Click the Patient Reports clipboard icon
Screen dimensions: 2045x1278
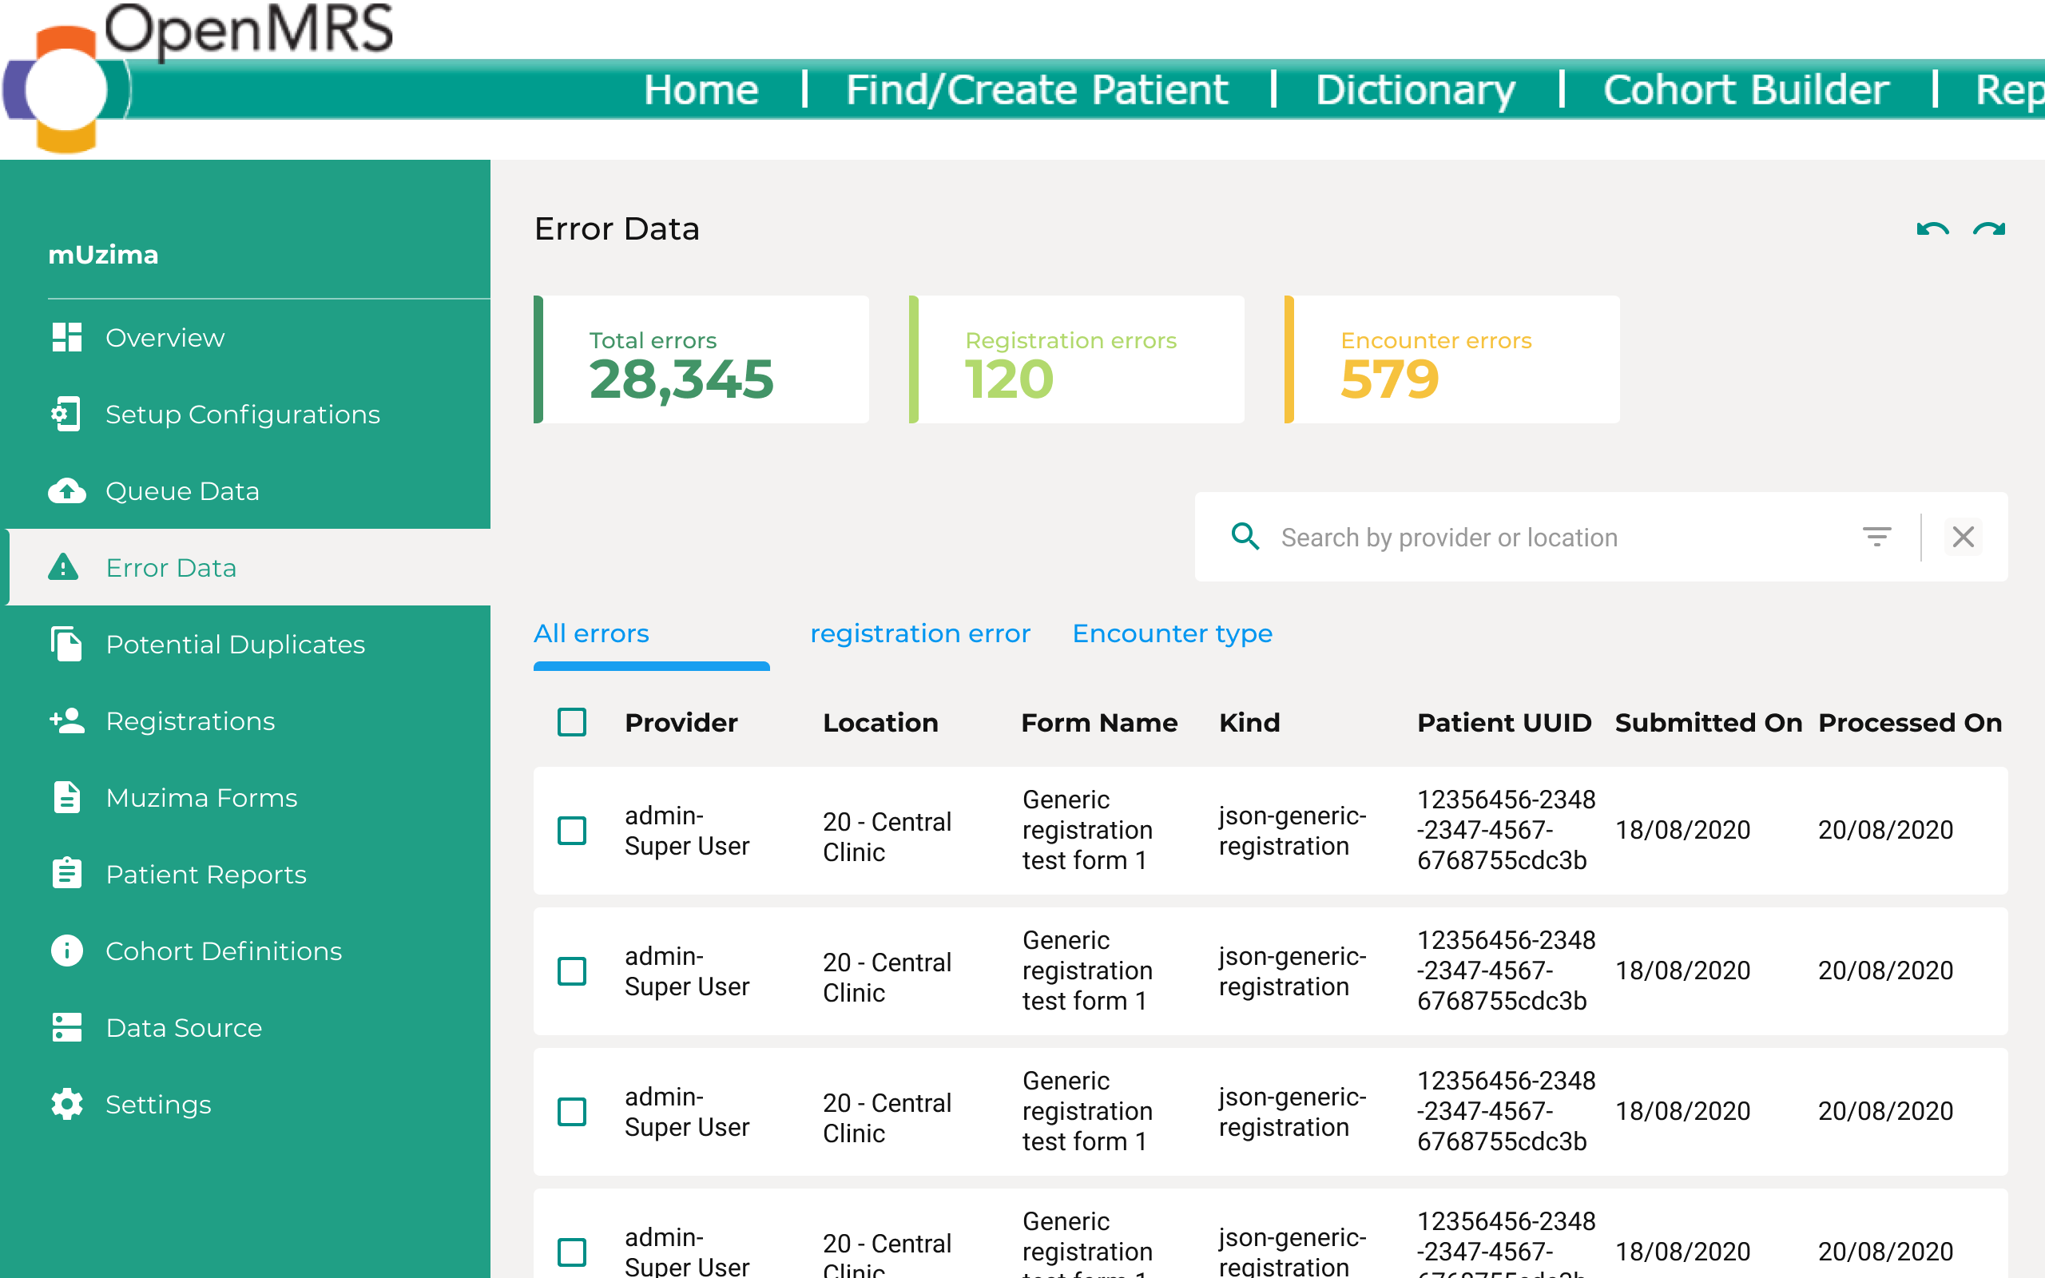67,873
